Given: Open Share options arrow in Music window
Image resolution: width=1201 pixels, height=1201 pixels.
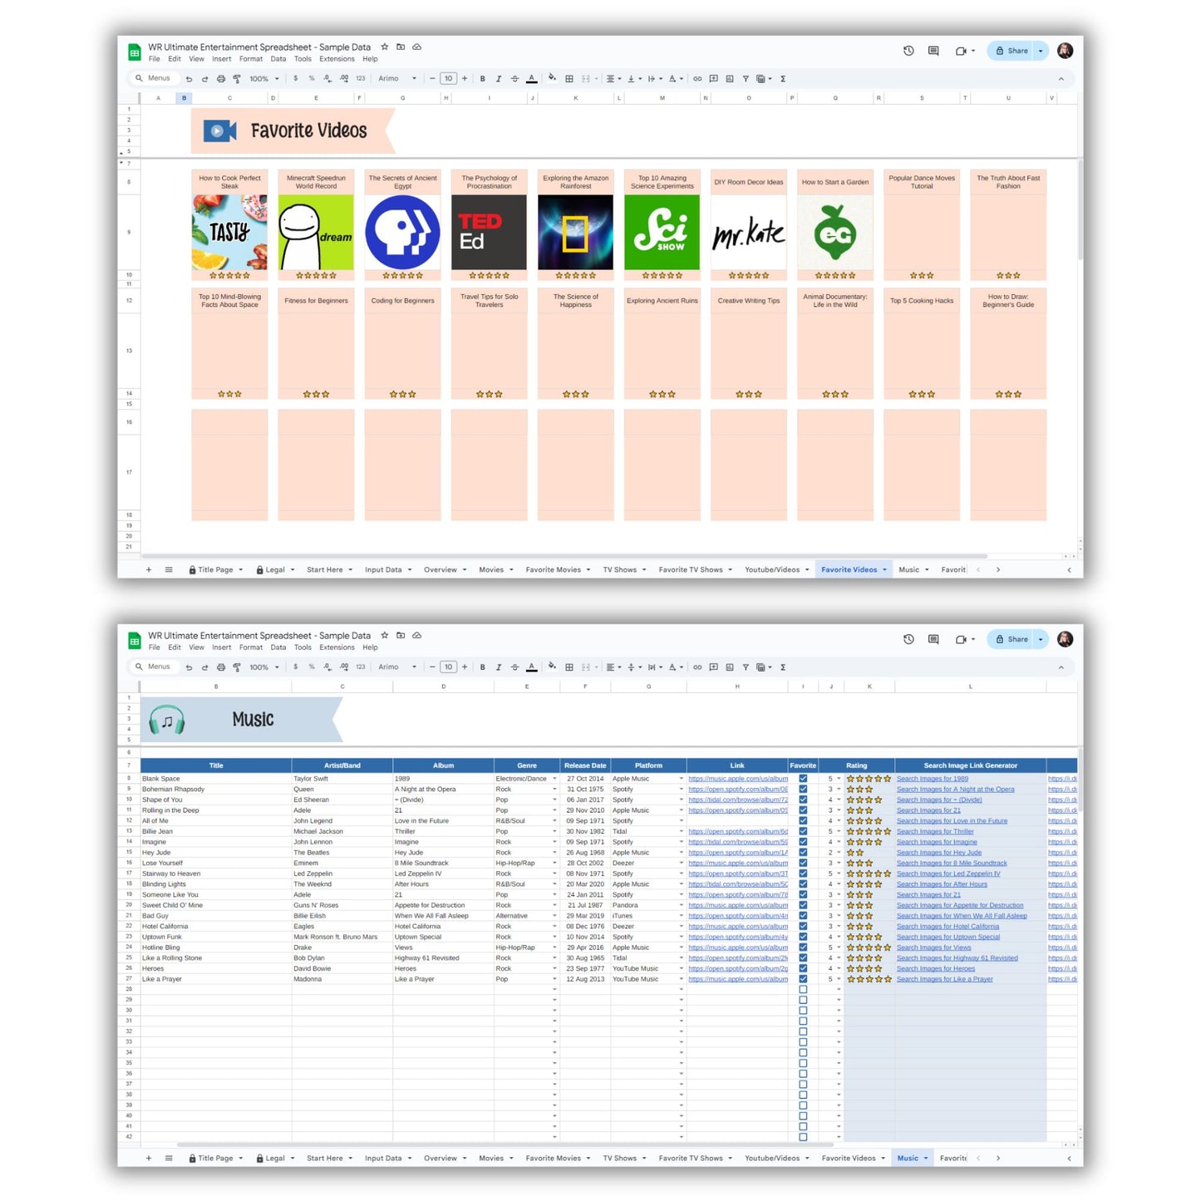Looking at the screenshot, I should coord(1041,639).
